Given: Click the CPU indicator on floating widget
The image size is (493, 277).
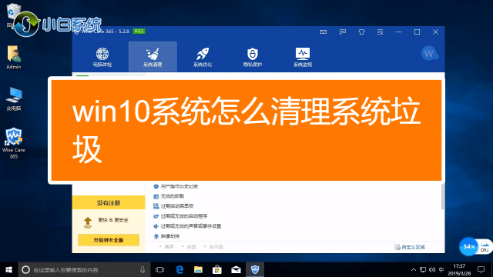Looking at the screenshot, I should (485, 247).
